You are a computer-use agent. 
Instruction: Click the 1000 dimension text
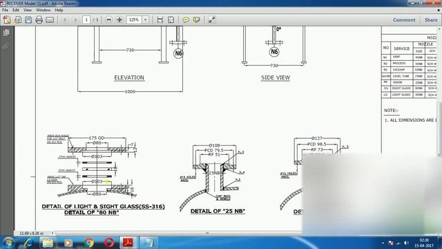130,91
